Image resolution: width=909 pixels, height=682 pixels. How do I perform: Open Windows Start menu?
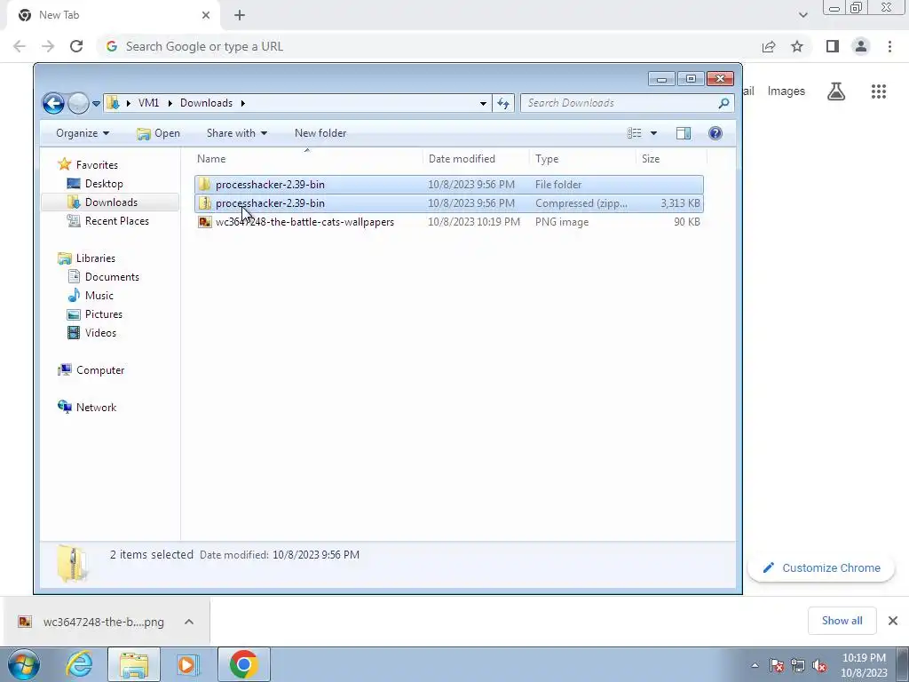24,664
